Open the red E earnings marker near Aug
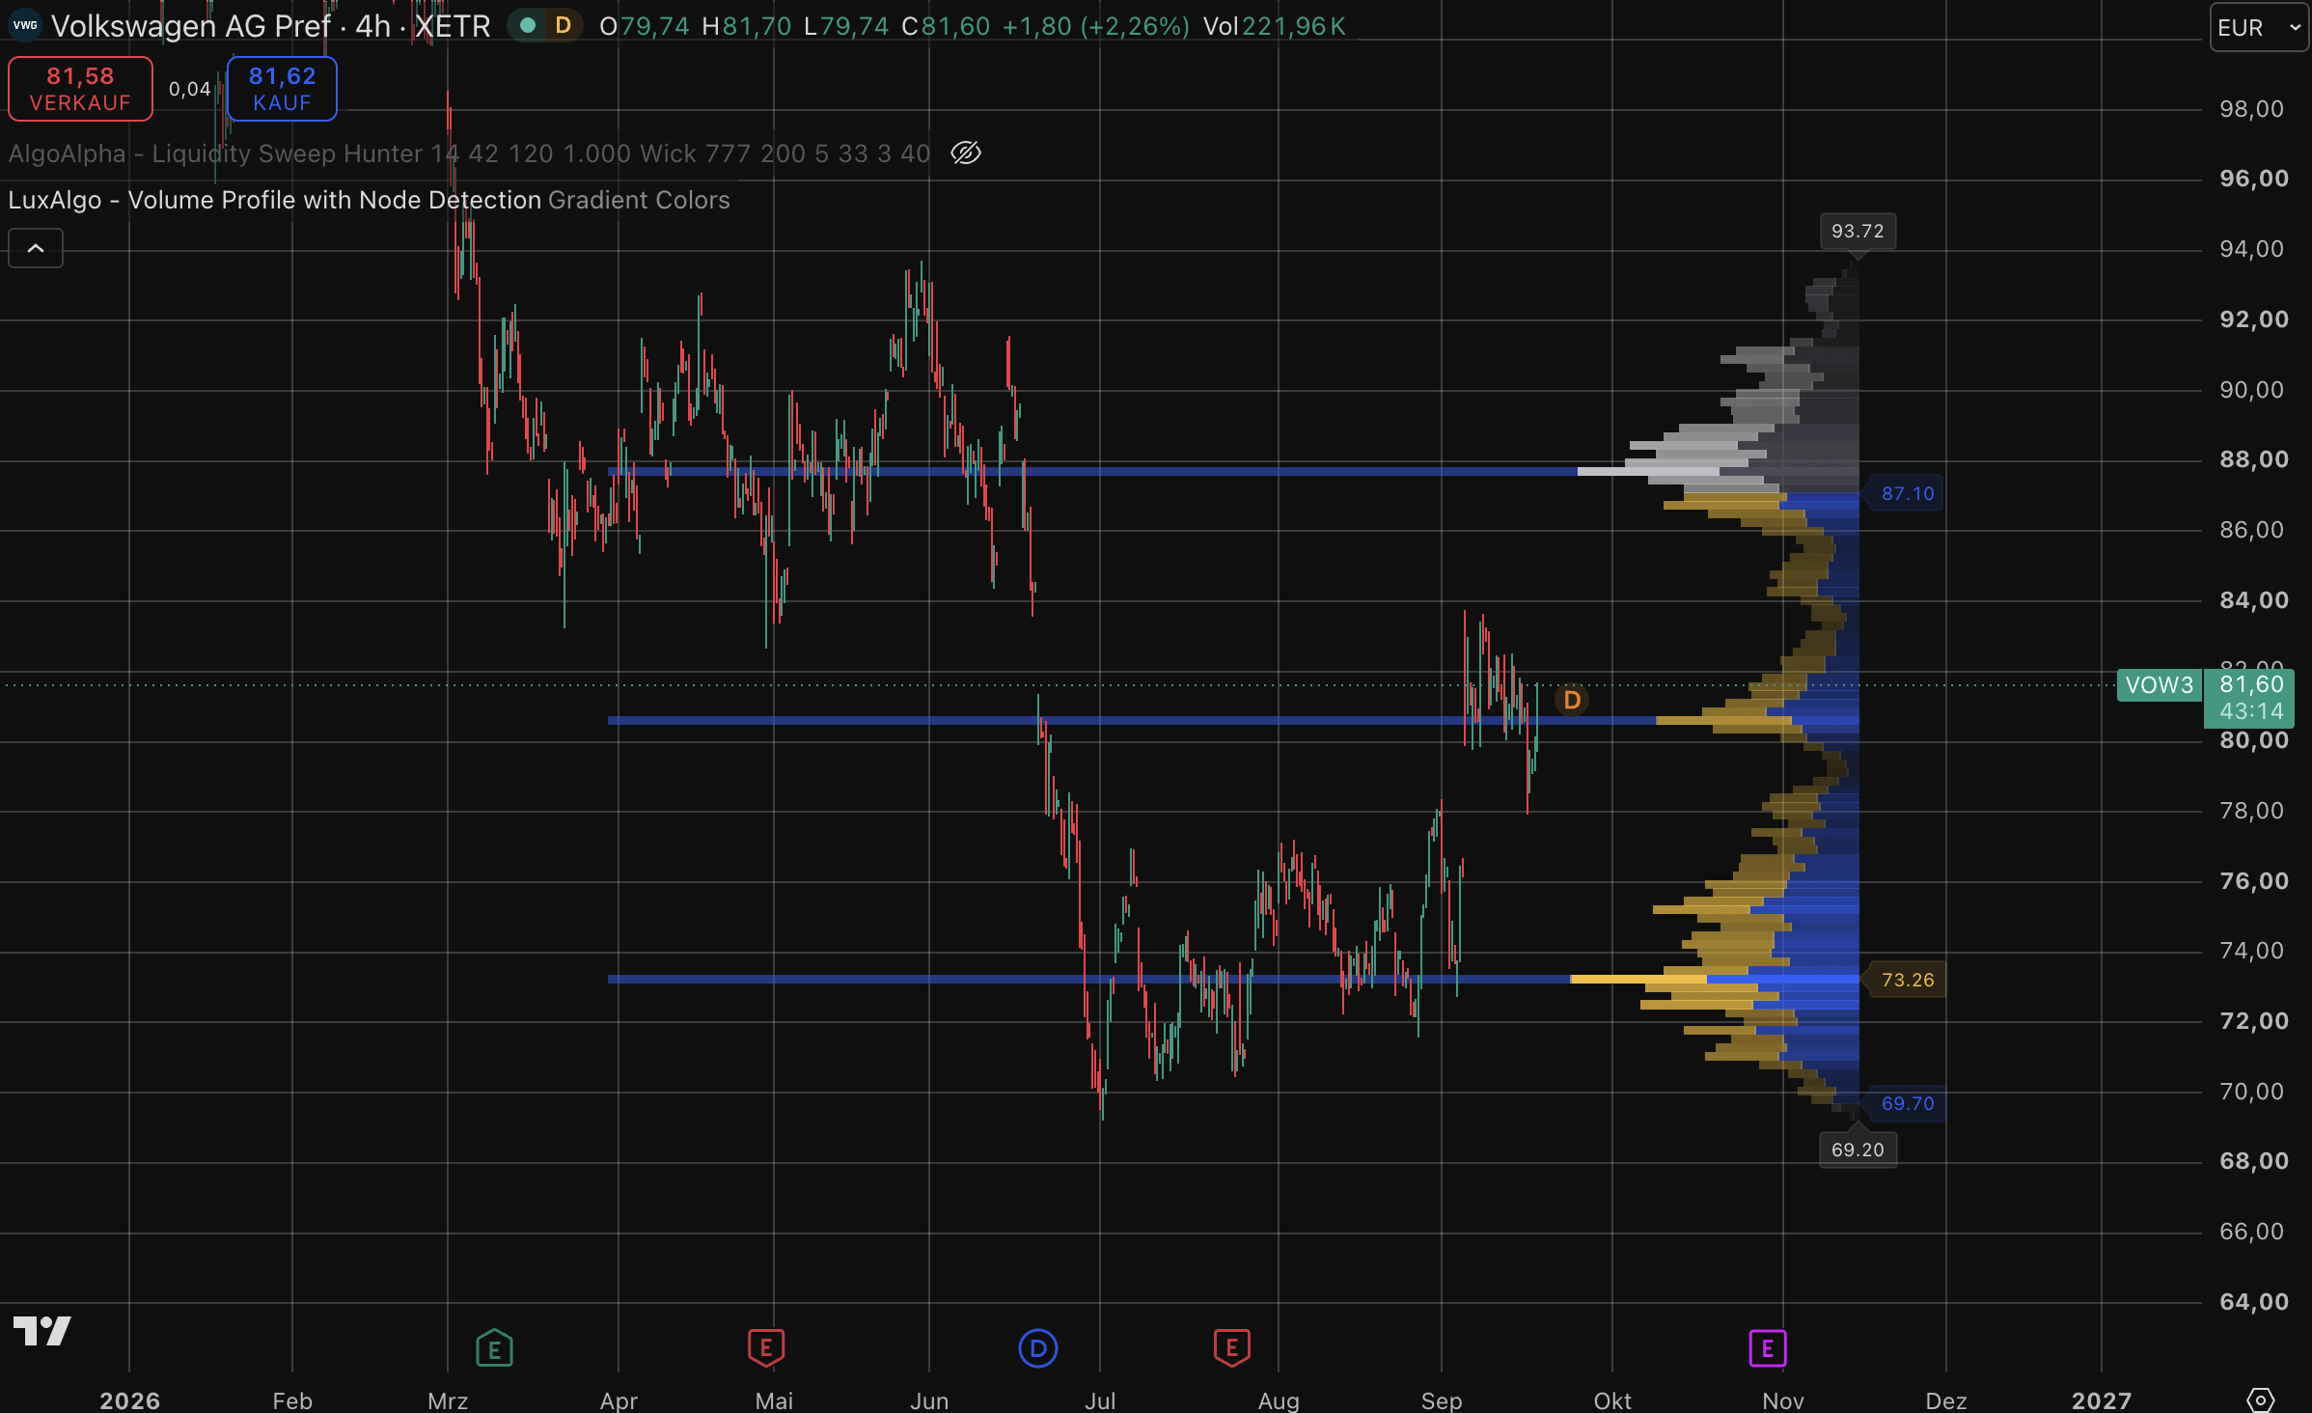The image size is (2312, 1413). [1232, 1348]
